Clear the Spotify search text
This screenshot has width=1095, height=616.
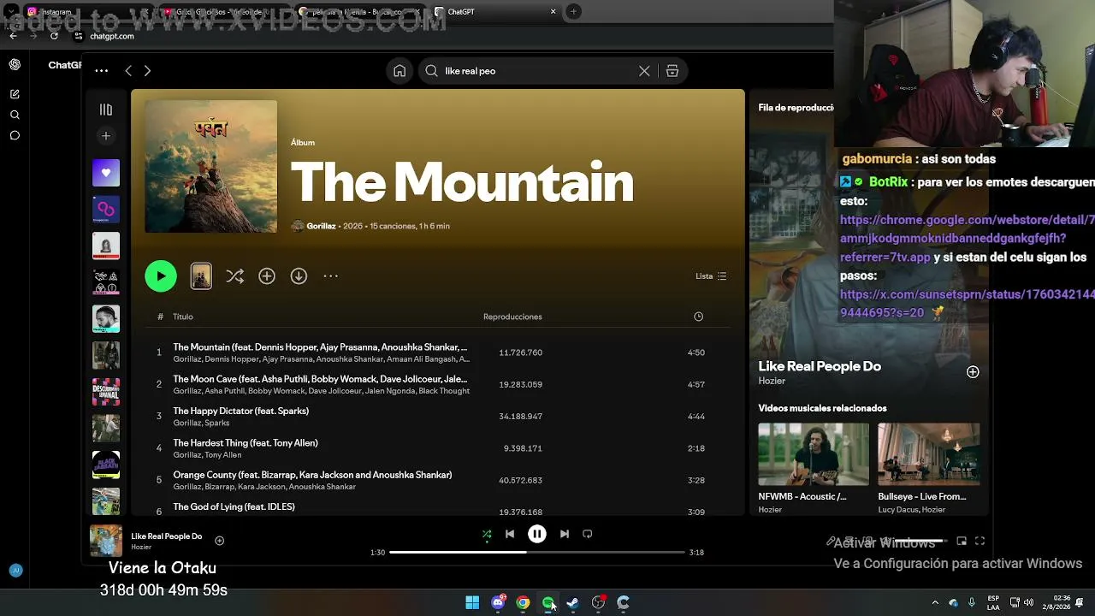644,71
